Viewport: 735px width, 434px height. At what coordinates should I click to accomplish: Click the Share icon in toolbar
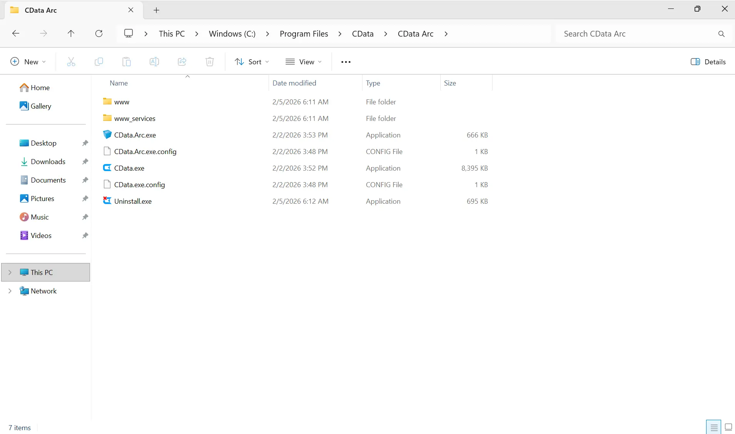[x=182, y=62]
